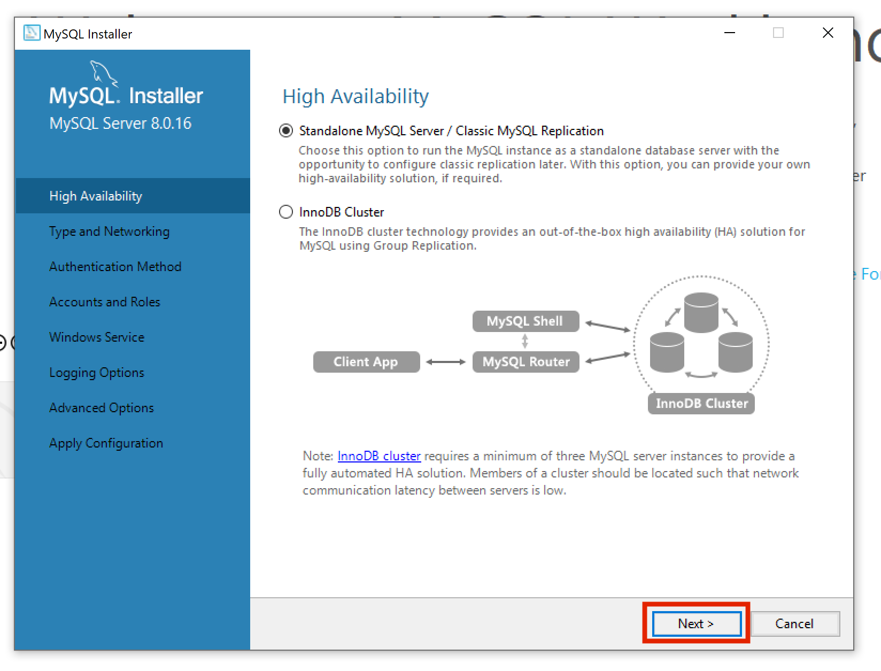Image resolution: width=881 pixels, height=671 pixels.
Task: Click the standalone option description text
Action: pyautogui.click(x=554, y=164)
